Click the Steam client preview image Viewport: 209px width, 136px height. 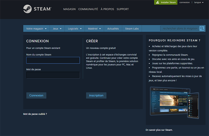174,103
